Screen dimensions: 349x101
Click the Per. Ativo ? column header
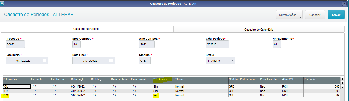click(164, 81)
